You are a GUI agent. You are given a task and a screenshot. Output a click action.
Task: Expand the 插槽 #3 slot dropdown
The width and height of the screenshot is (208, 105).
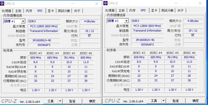click(127, 21)
